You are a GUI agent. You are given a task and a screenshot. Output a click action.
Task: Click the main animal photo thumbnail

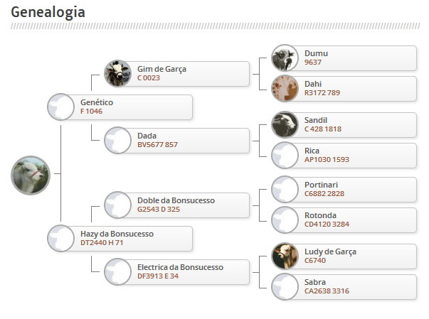(x=31, y=175)
